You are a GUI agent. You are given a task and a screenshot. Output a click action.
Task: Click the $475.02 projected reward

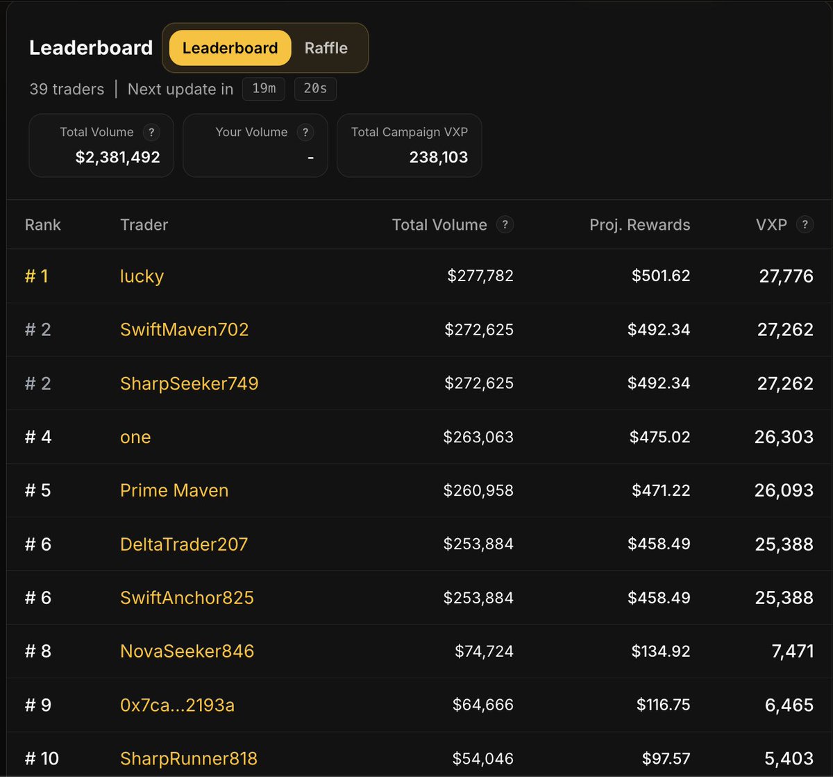(x=660, y=437)
